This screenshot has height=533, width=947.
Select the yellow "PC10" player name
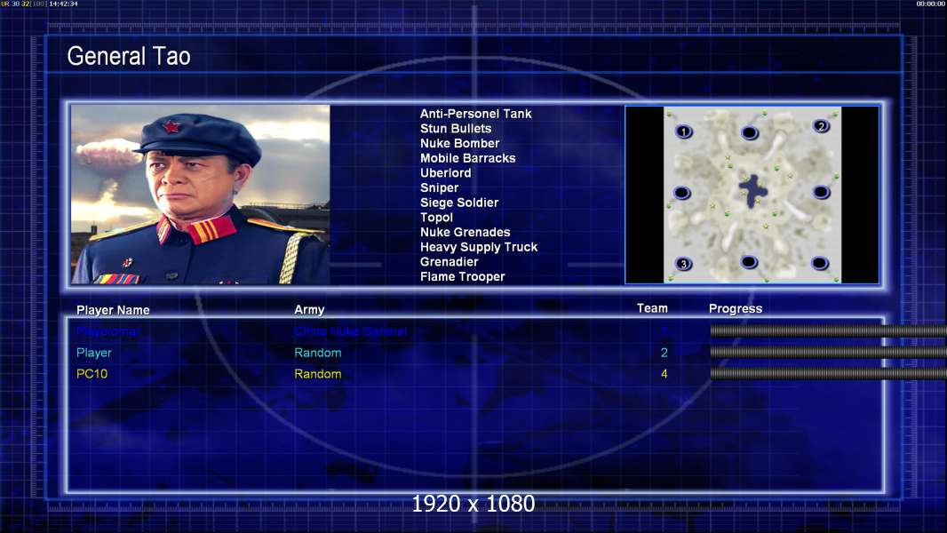click(92, 374)
